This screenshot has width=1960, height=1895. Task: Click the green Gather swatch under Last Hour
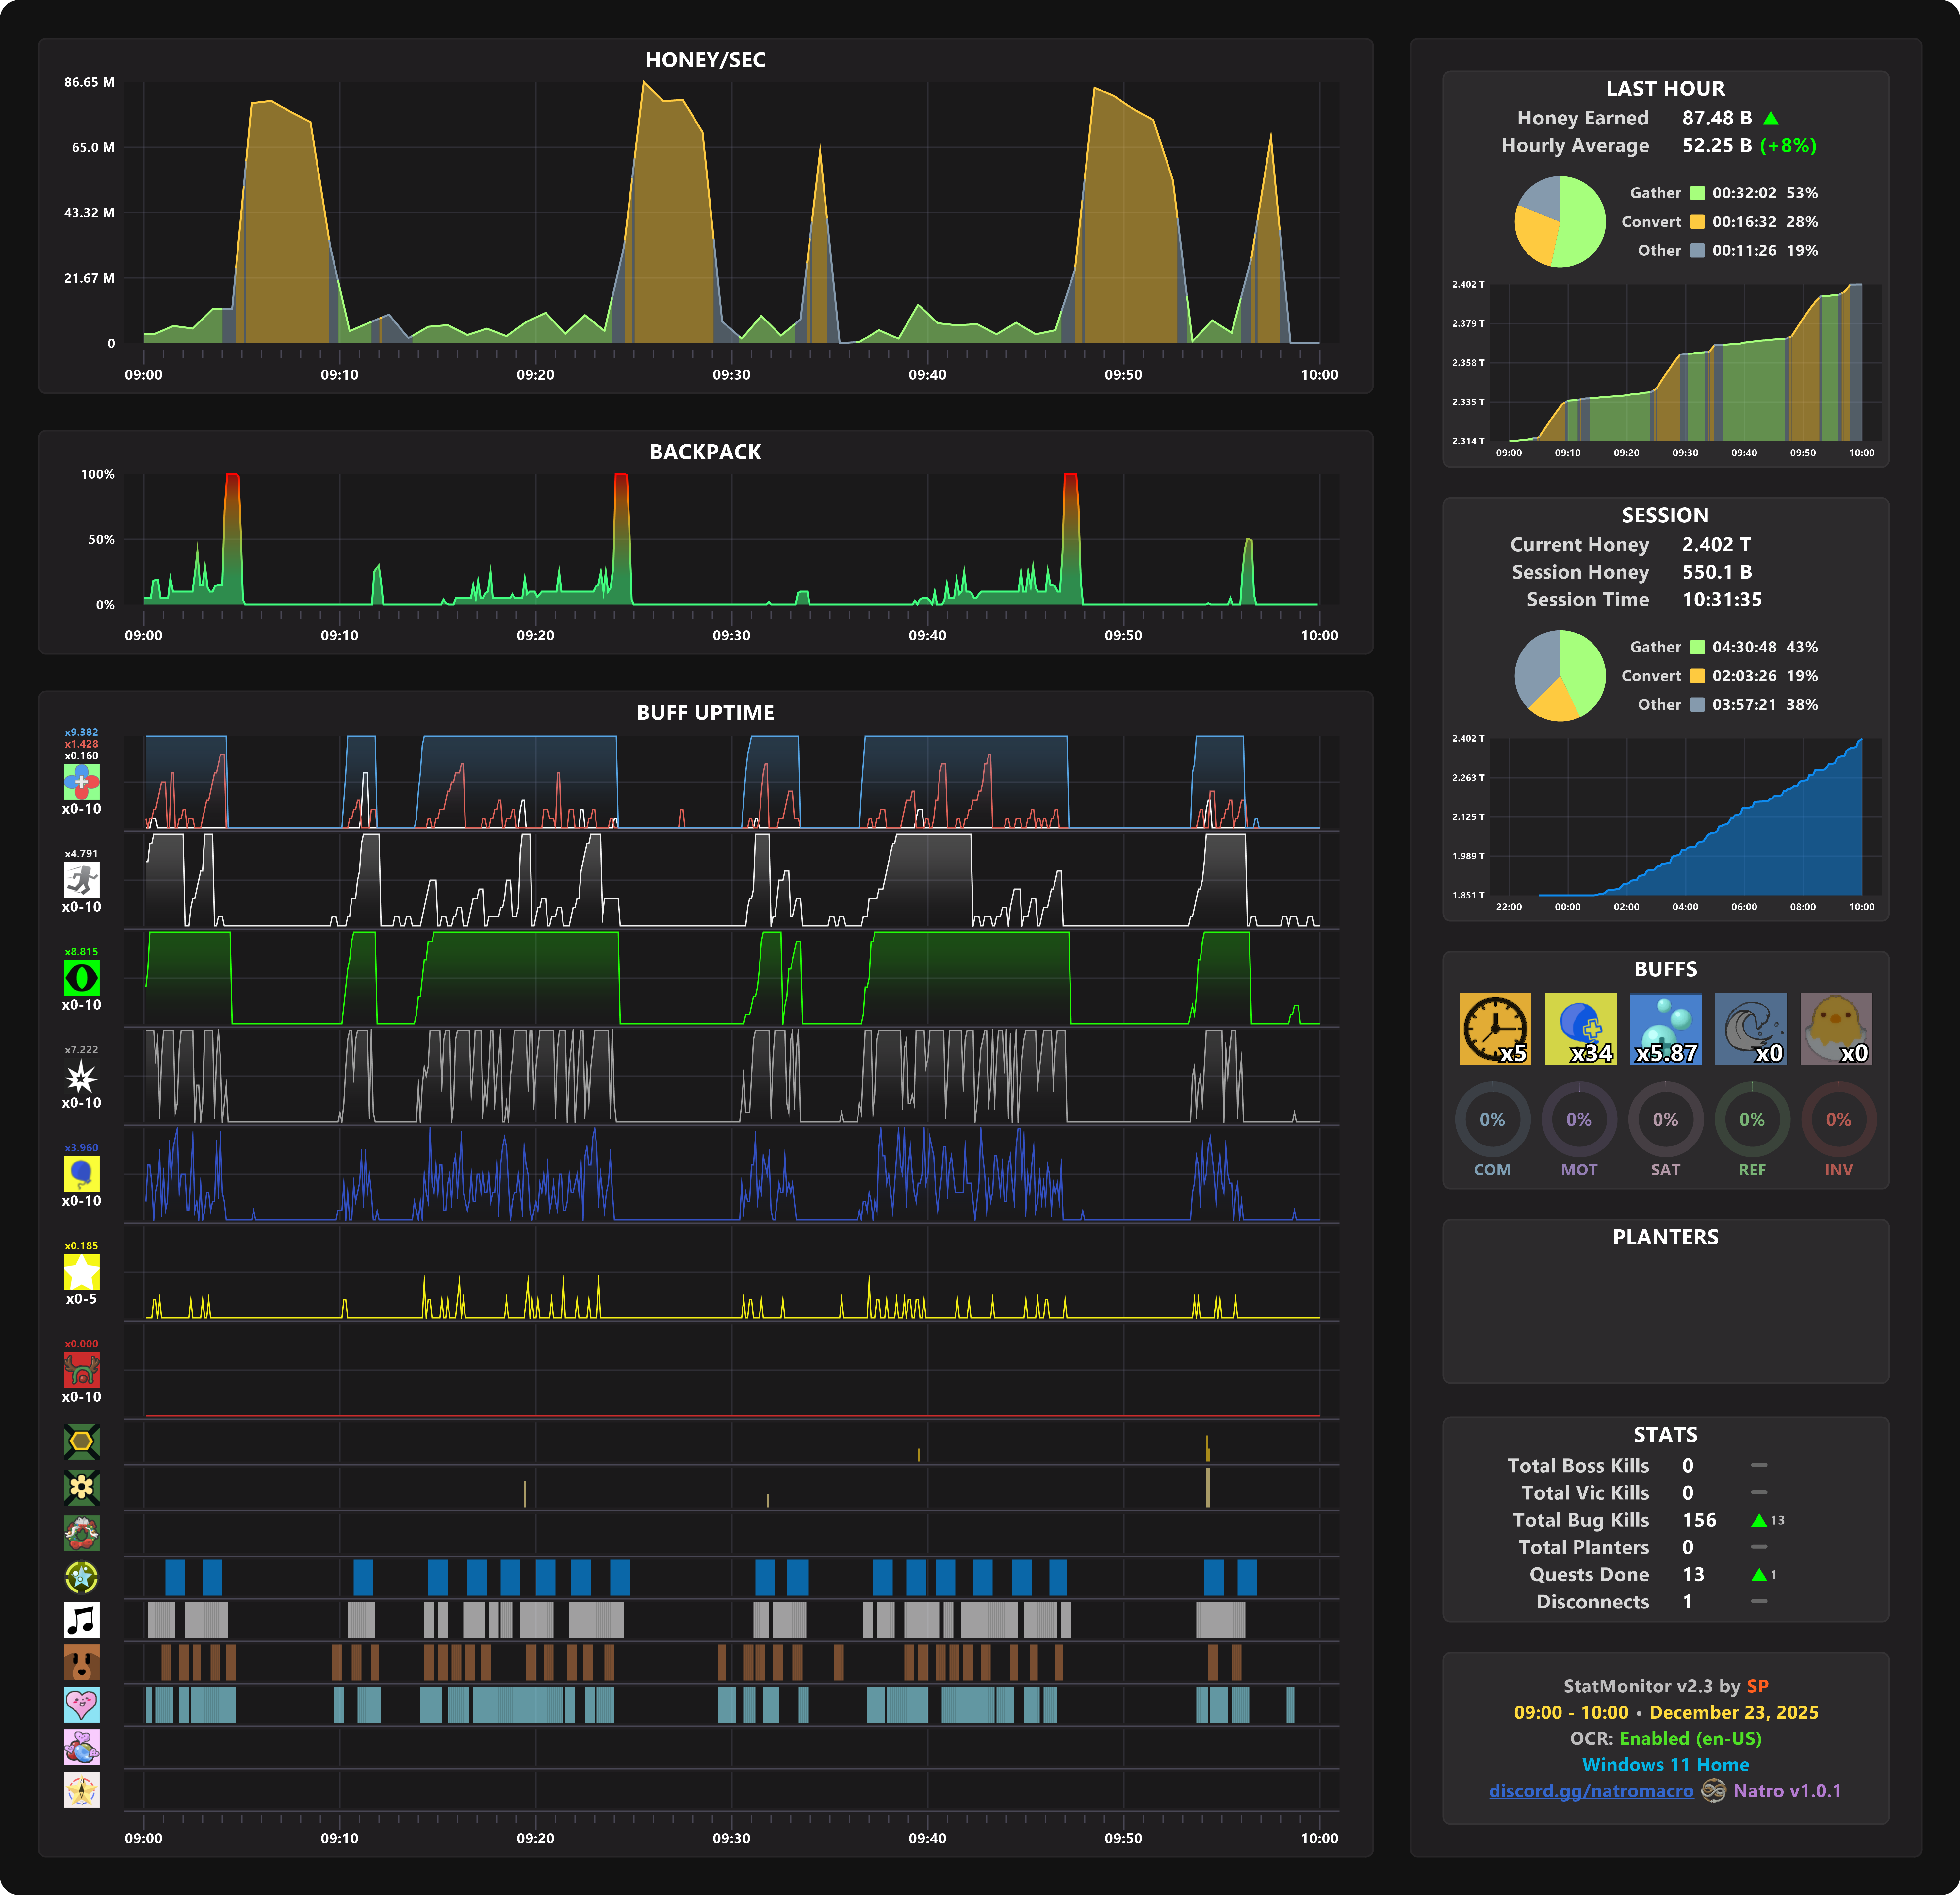tap(1697, 193)
